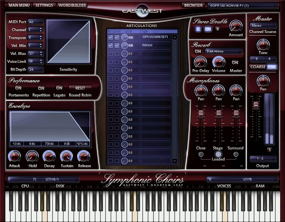The image size is (285, 222).
Task: Click the Envelope Hold knob
Action: pos(32,156)
